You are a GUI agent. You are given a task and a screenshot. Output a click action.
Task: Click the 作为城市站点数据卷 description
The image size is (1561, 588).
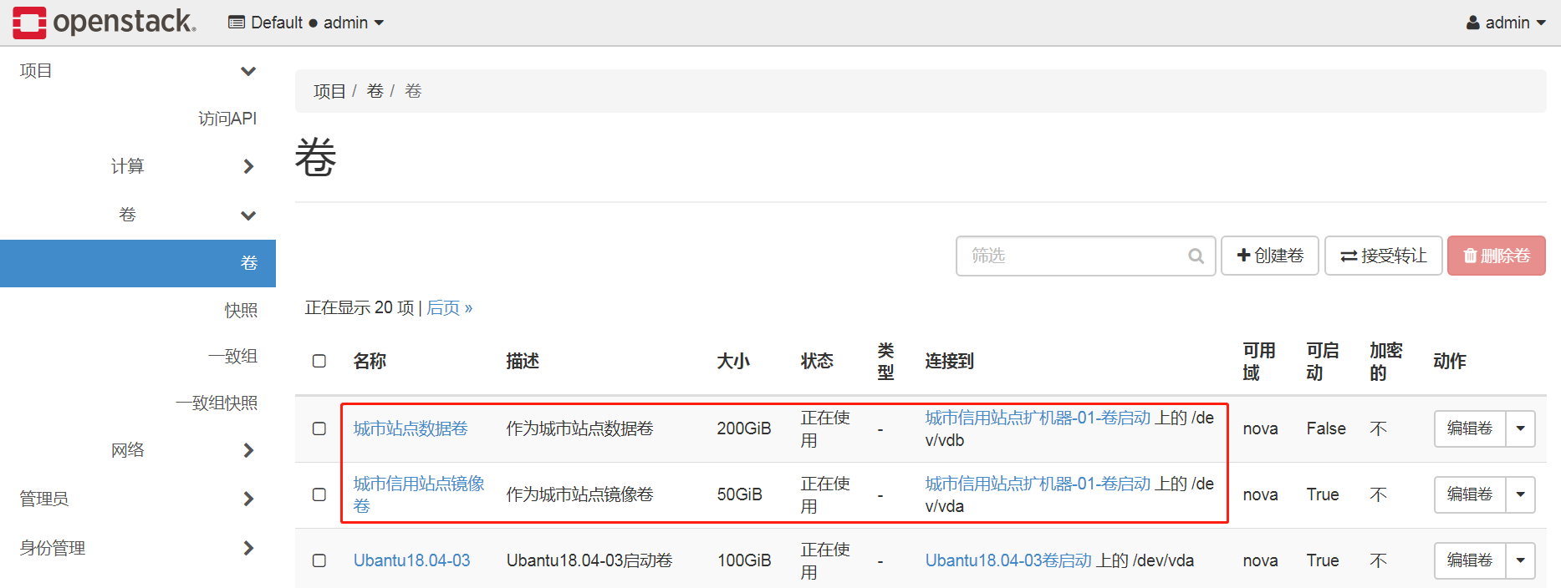pos(580,428)
